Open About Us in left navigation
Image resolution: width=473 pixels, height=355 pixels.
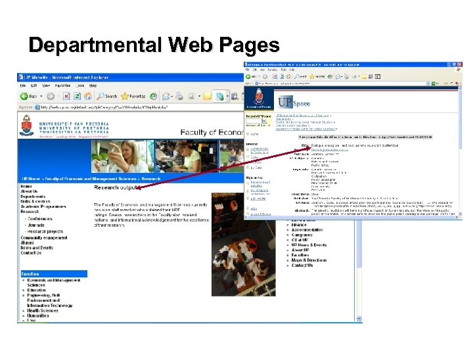pos(29,191)
